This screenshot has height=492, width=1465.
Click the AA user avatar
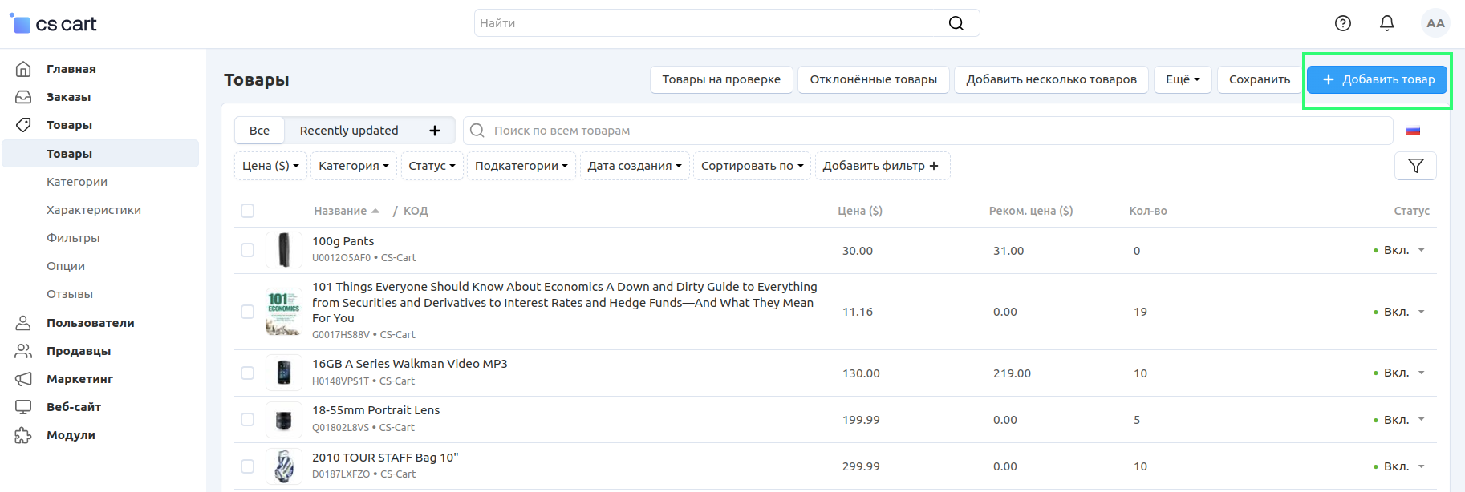coord(1435,23)
